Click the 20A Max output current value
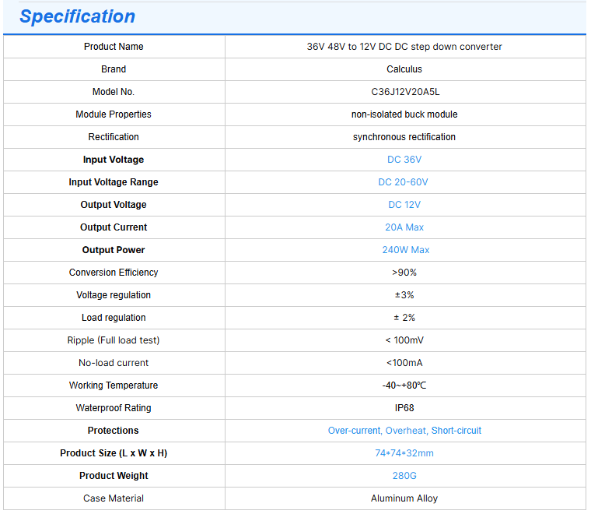 coord(404,227)
